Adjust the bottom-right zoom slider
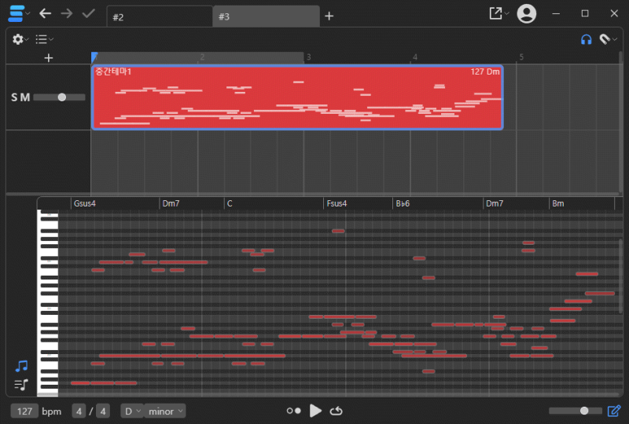This screenshot has height=424, width=629. pos(576,411)
